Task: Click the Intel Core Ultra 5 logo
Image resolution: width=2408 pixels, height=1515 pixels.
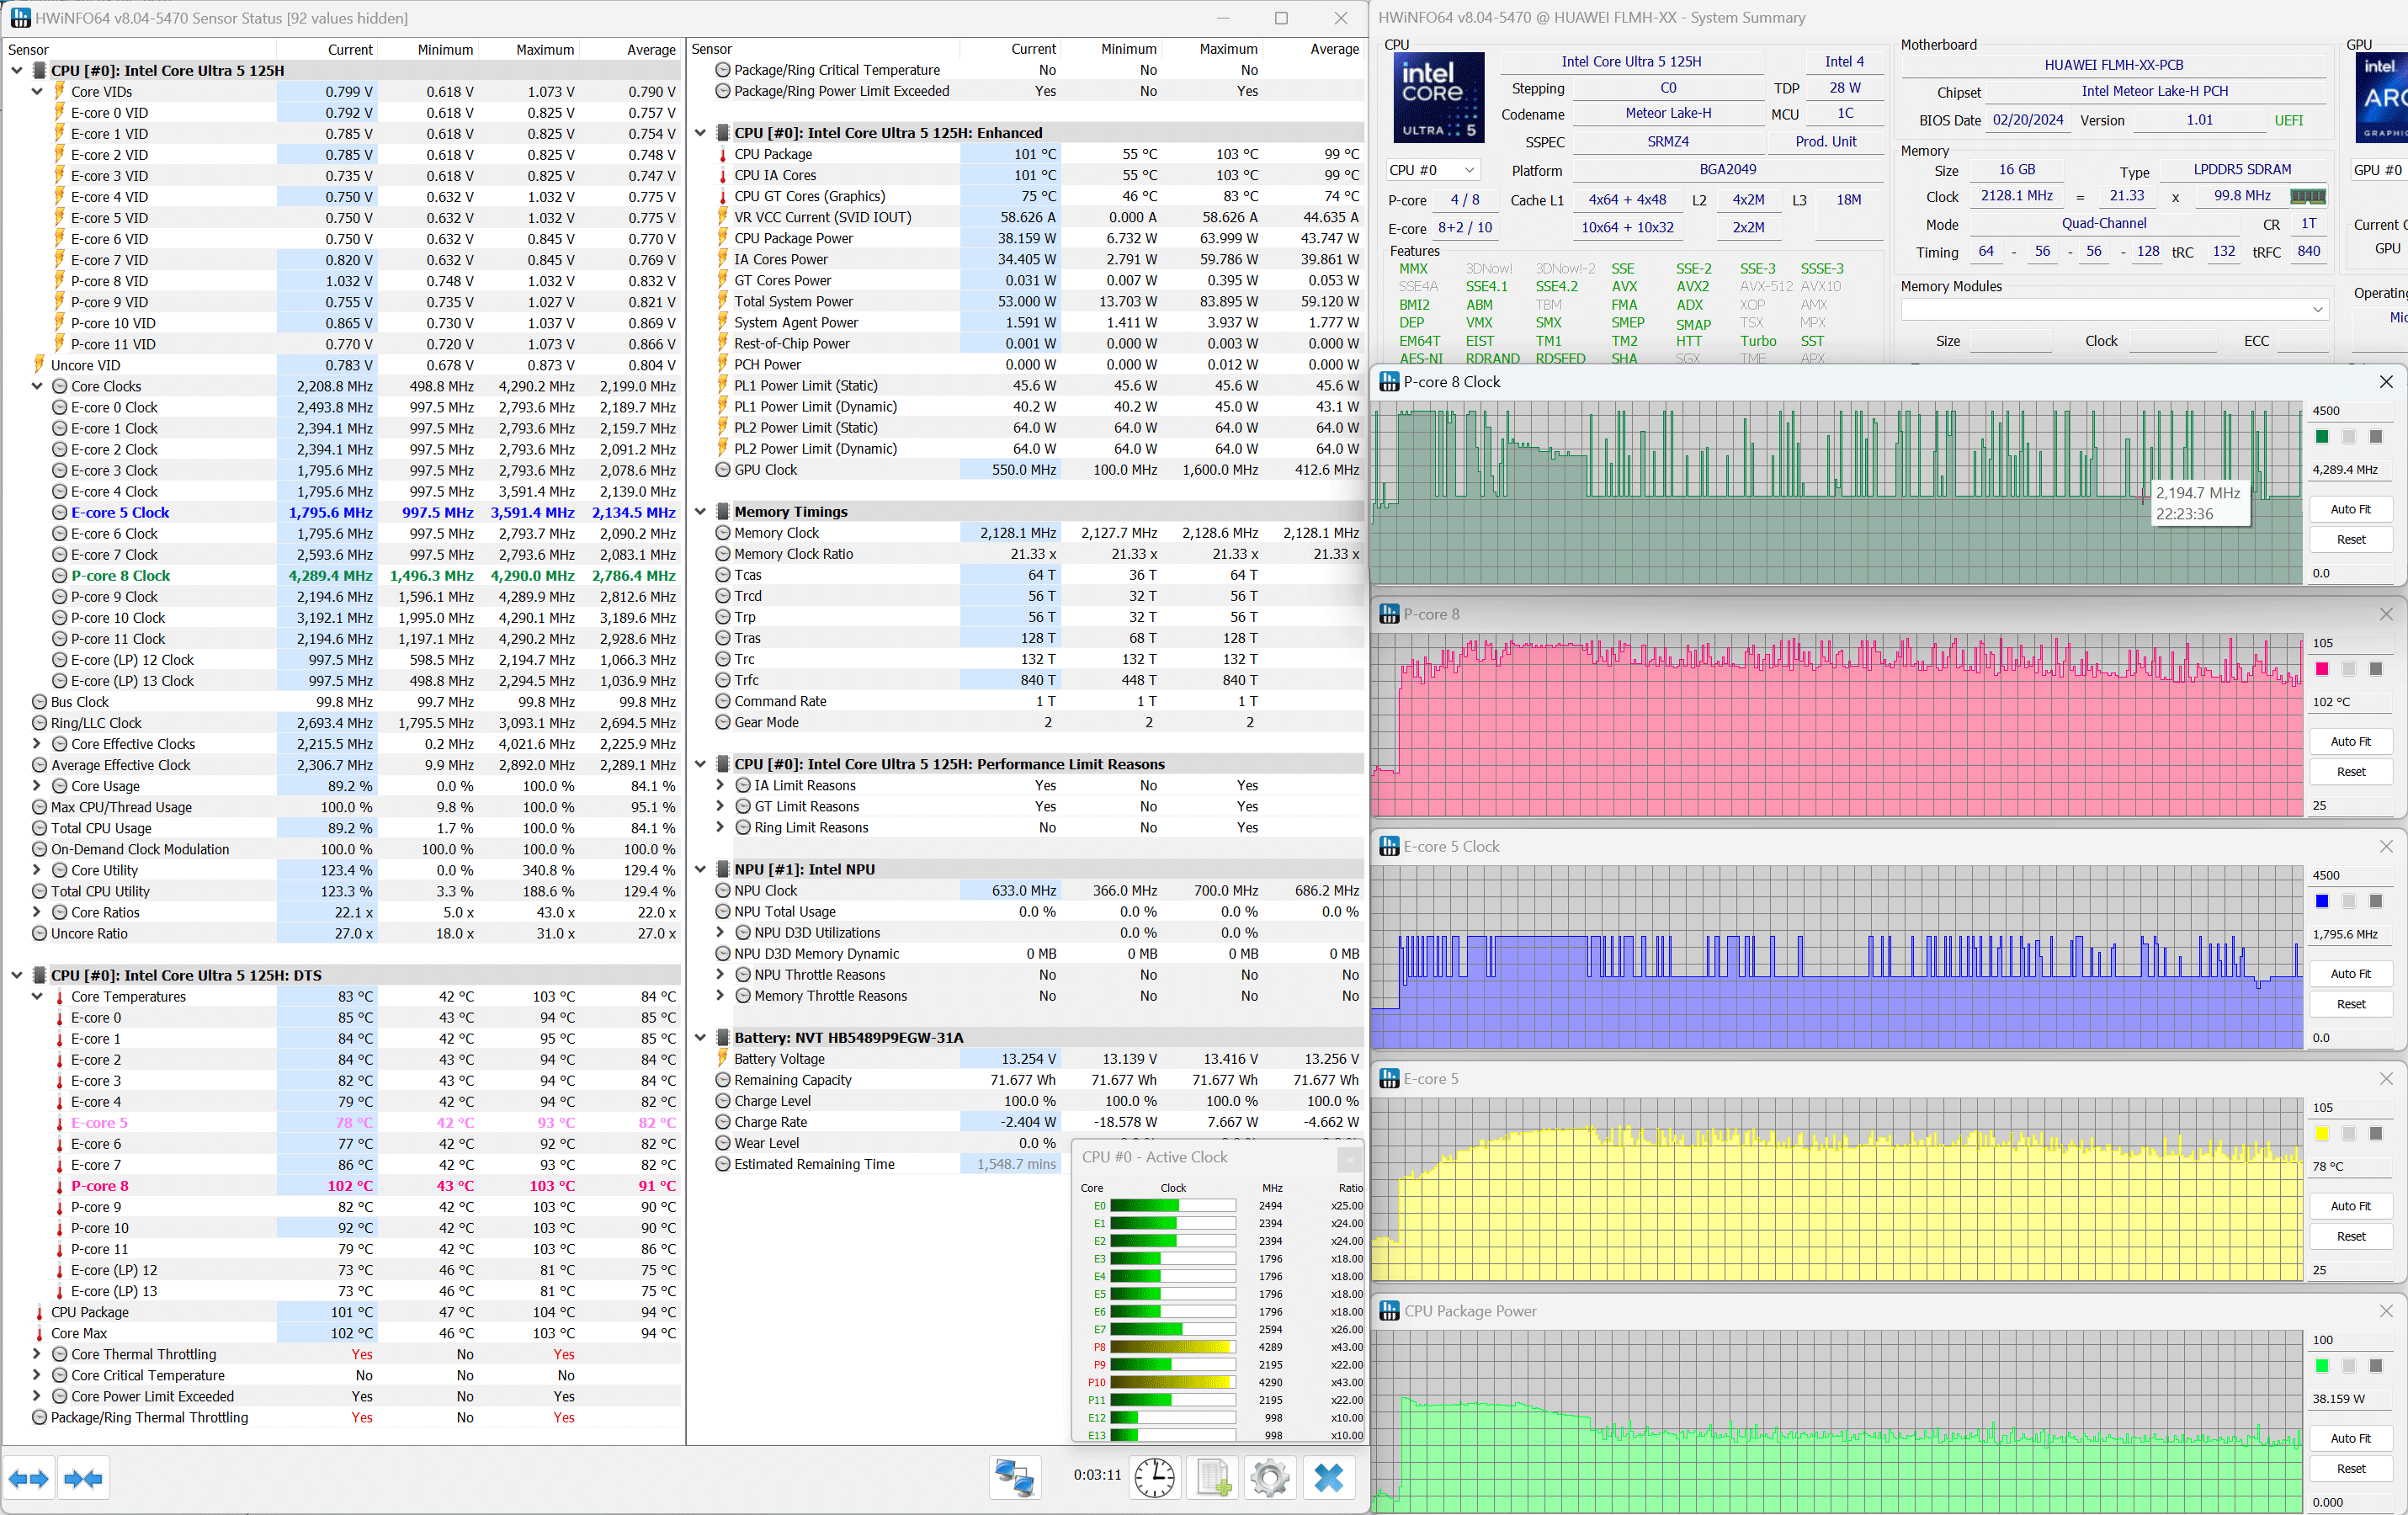Action: click(x=1439, y=98)
